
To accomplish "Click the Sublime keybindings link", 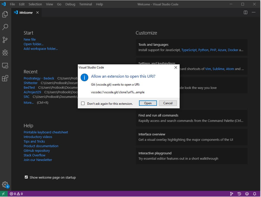I will pyautogui.click(x=218, y=69).
